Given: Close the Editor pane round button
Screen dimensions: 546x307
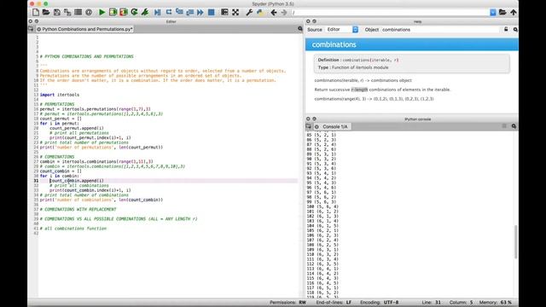Looking at the screenshot, I should point(31,21).
